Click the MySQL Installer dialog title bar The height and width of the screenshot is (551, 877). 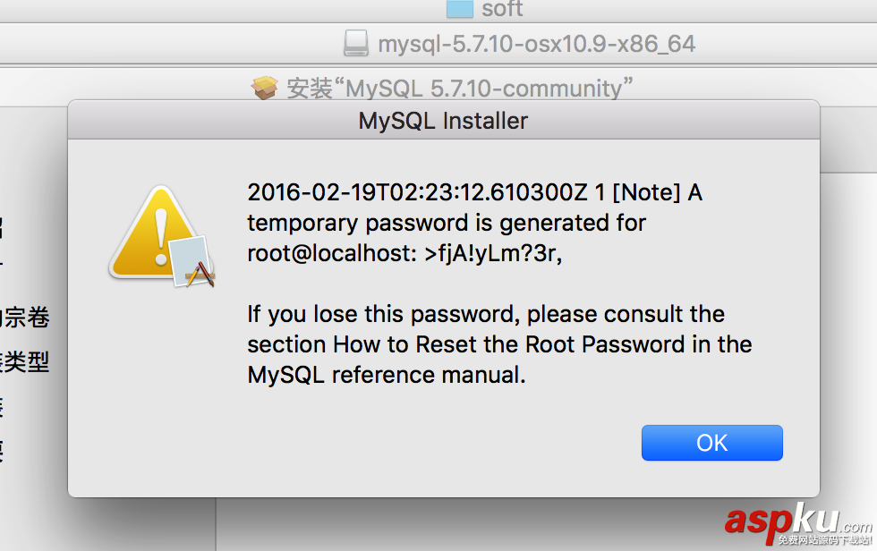click(443, 120)
